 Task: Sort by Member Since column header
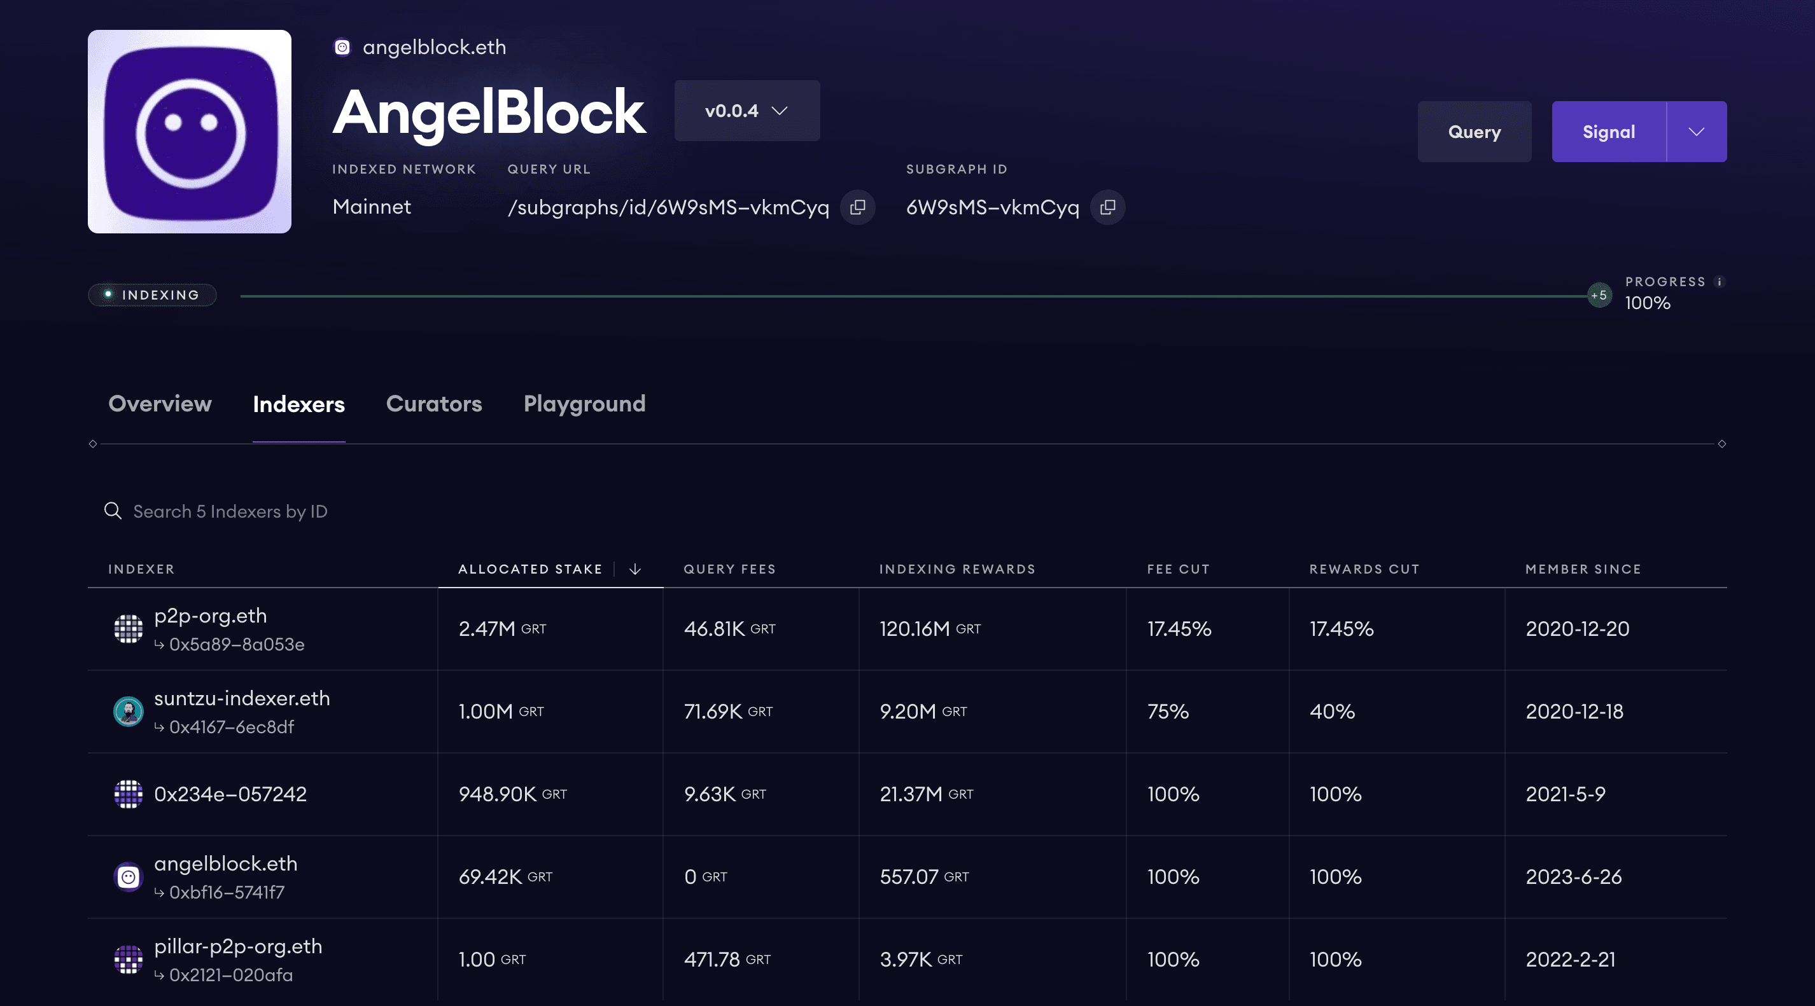click(x=1583, y=569)
